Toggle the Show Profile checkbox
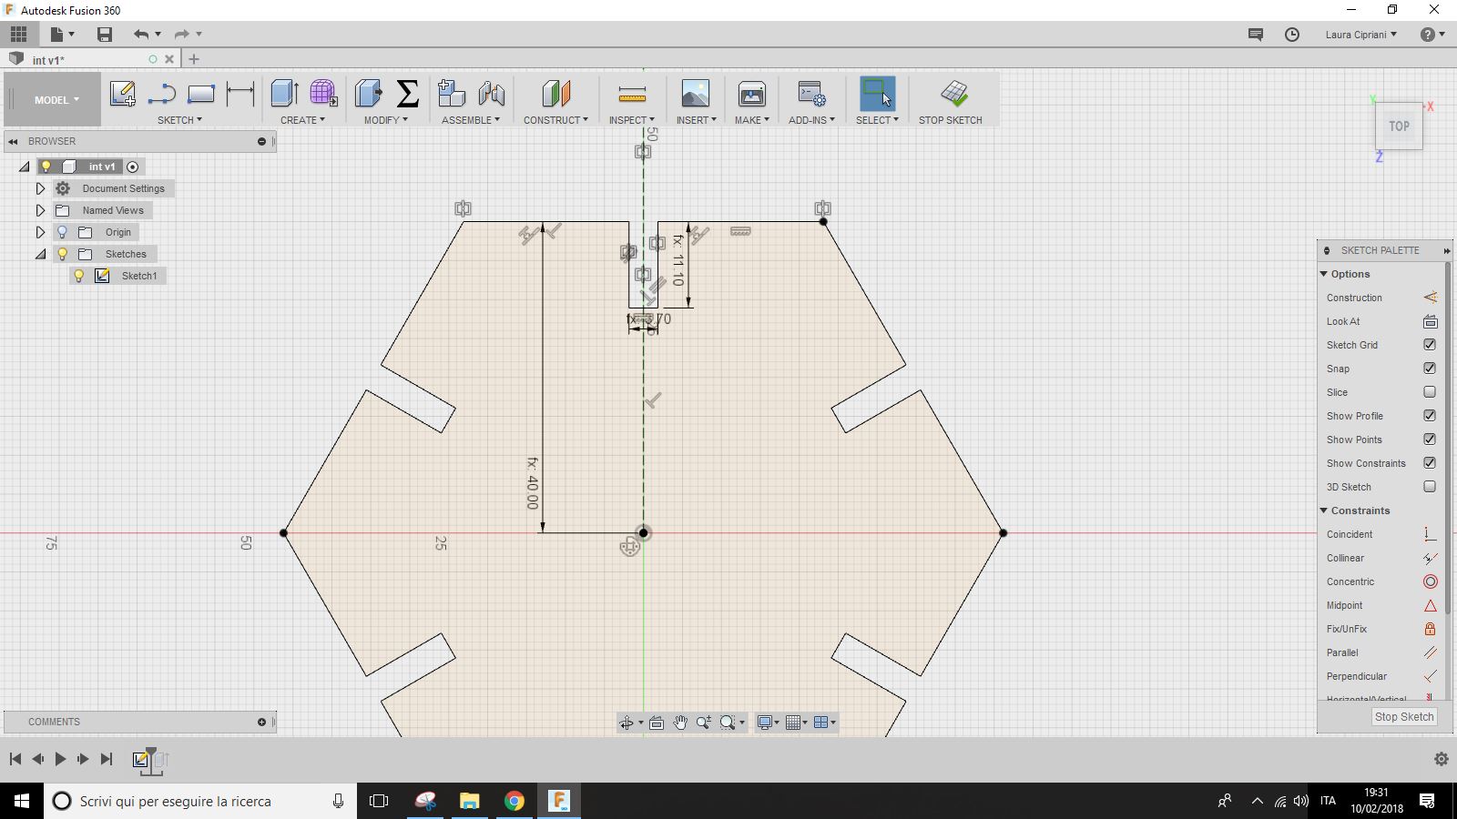 click(1430, 416)
